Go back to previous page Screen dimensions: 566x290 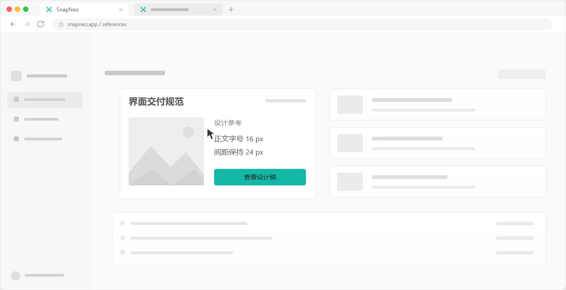pos(13,24)
